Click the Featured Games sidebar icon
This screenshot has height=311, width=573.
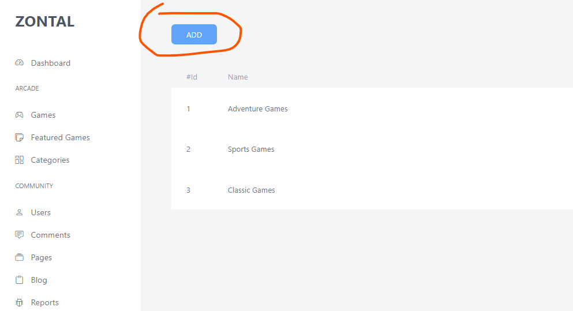[20, 137]
